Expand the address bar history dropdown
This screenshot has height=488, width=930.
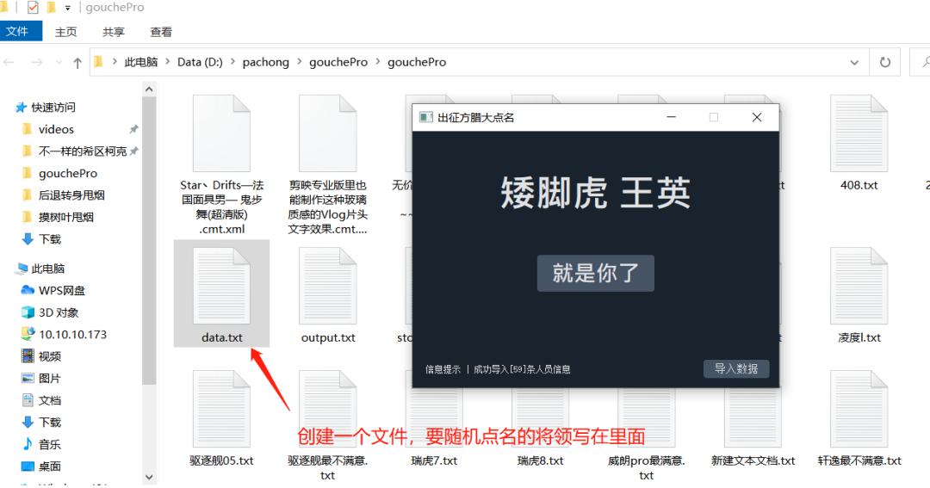(854, 62)
